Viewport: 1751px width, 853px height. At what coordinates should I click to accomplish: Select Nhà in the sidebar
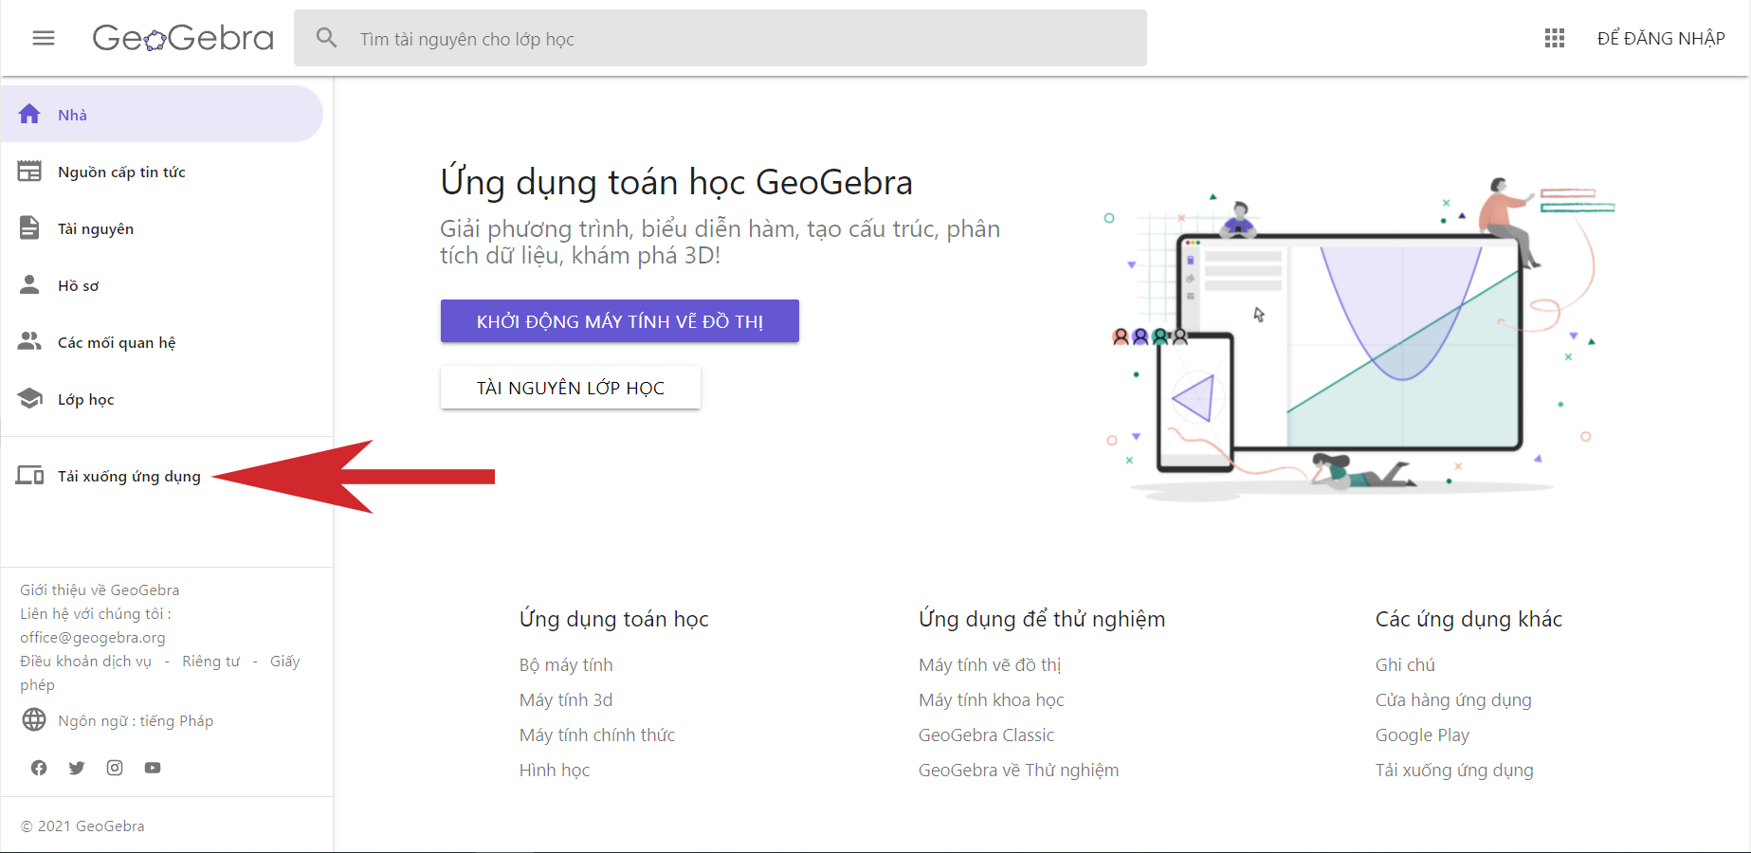point(162,114)
